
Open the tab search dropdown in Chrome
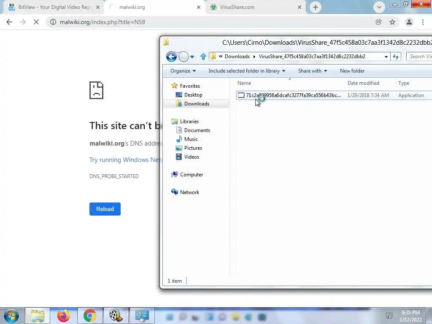379,7
